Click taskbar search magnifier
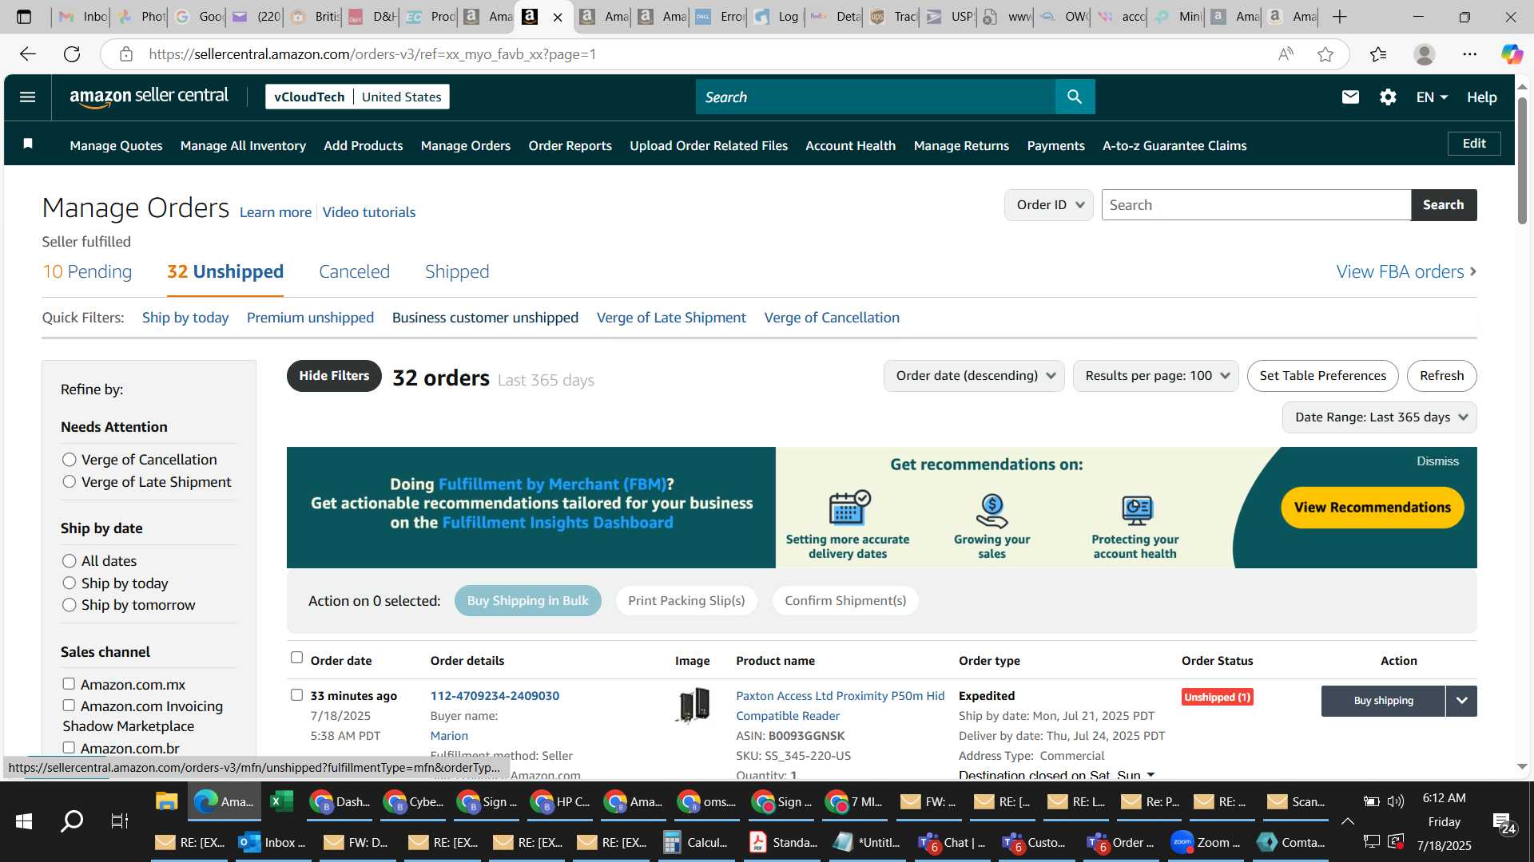This screenshot has width=1534, height=862. click(x=72, y=820)
